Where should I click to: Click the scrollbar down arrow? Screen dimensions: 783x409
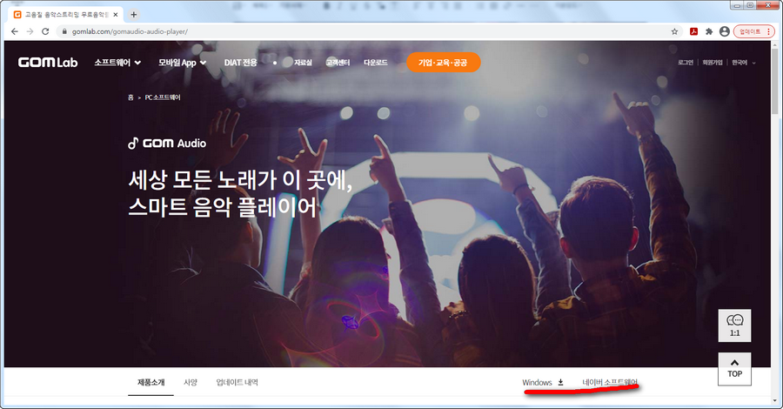tap(774, 400)
